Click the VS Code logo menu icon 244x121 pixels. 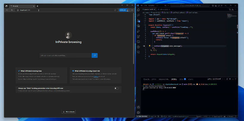(x=138, y=5)
